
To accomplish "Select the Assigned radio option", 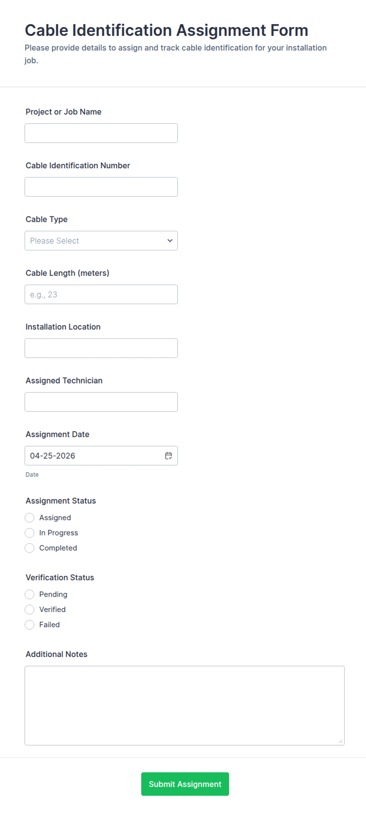I will click(x=30, y=517).
